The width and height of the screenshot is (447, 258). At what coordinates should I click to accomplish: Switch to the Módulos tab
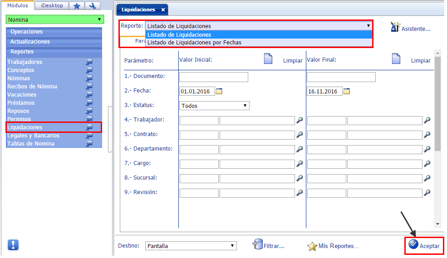(18, 5)
